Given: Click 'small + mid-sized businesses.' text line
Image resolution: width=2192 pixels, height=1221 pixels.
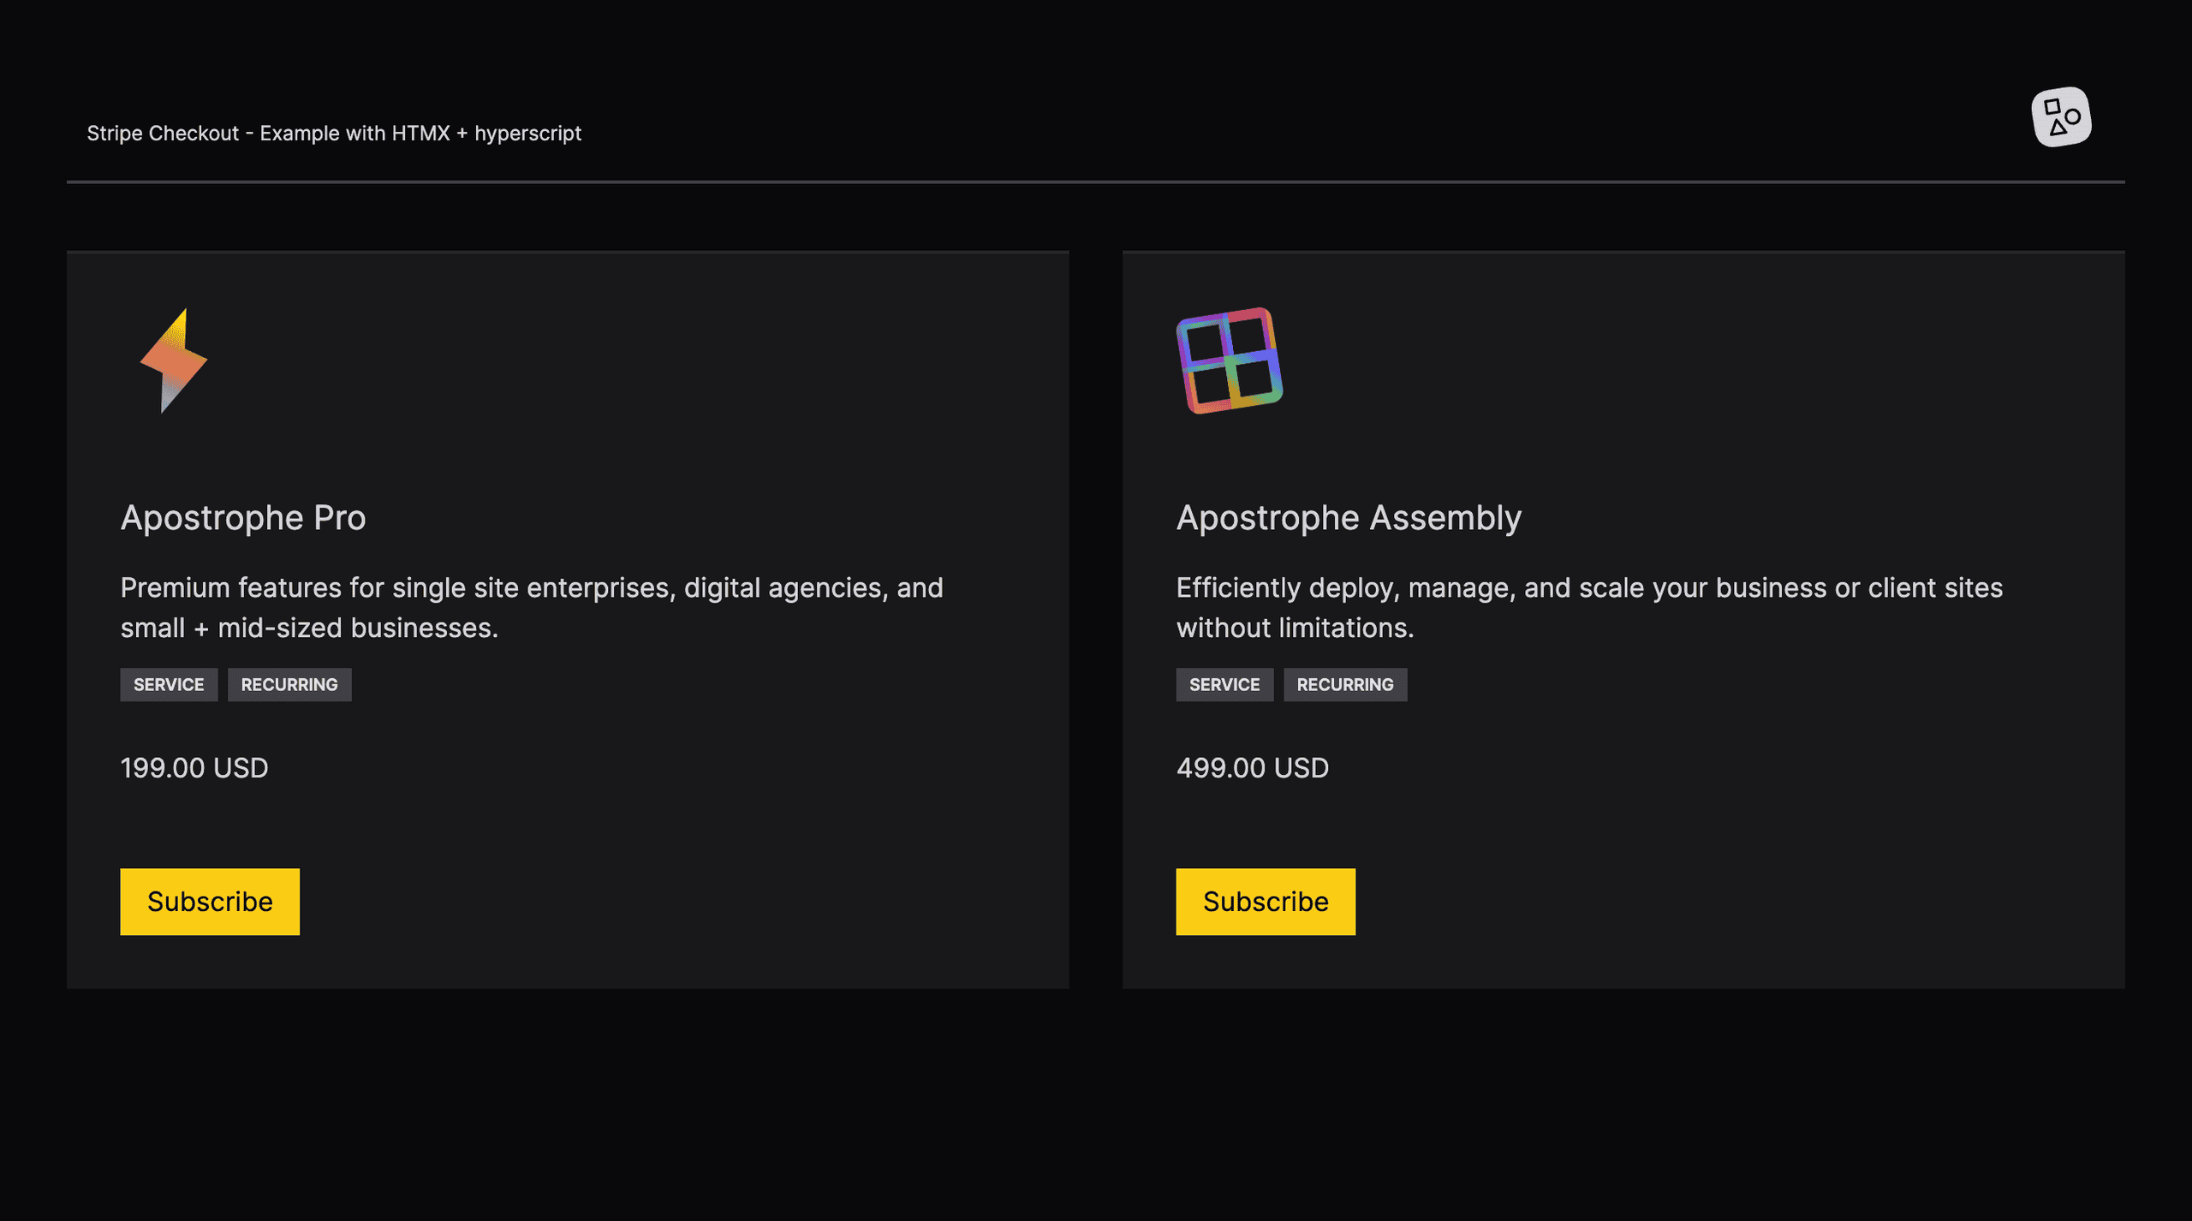Looking at the screenshot, I should coord(309,628).
